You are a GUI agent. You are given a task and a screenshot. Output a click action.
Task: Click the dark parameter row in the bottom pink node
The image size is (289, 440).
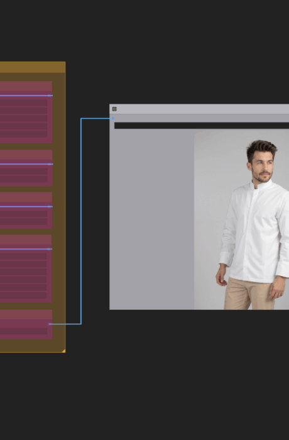pos(24,331)
